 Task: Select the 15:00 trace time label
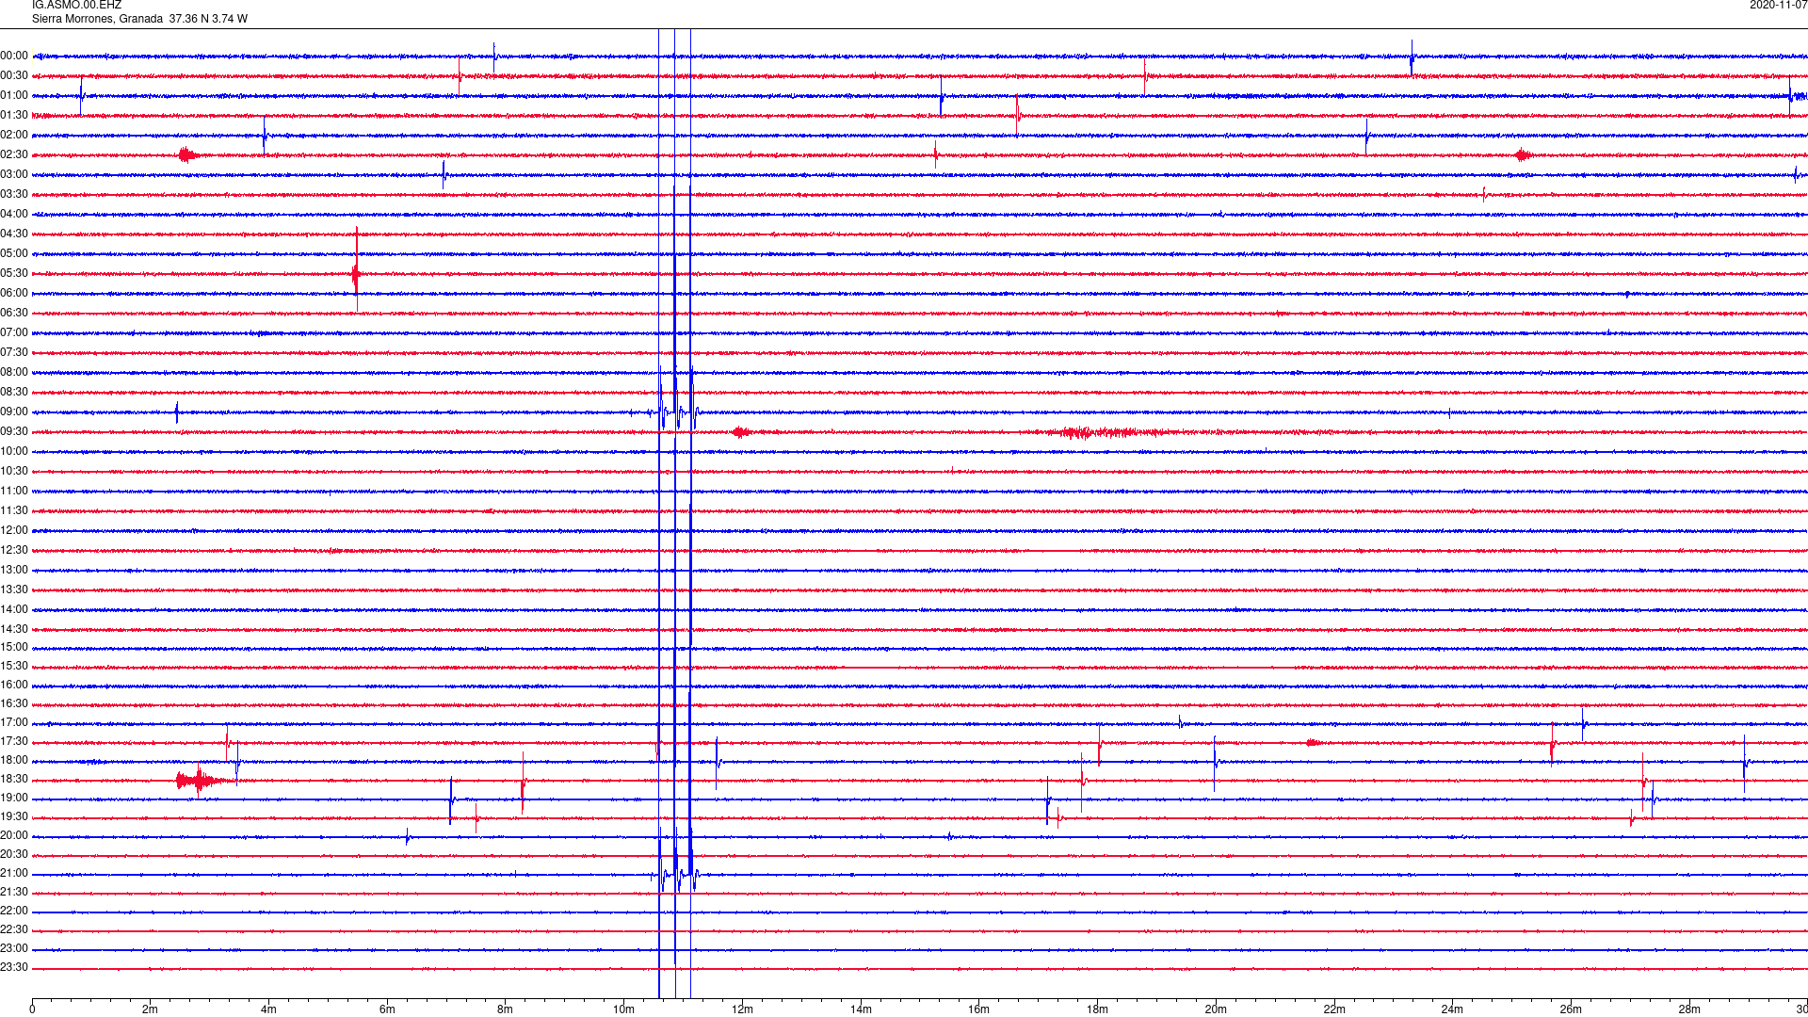point(14,648)
